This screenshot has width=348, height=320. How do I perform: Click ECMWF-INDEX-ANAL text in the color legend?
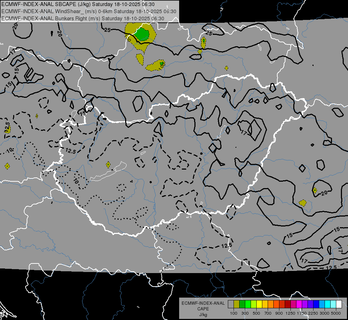pos(203,303)
